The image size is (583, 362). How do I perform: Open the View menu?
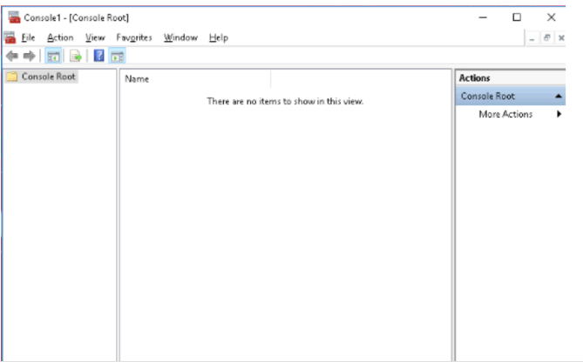[95, 37]
